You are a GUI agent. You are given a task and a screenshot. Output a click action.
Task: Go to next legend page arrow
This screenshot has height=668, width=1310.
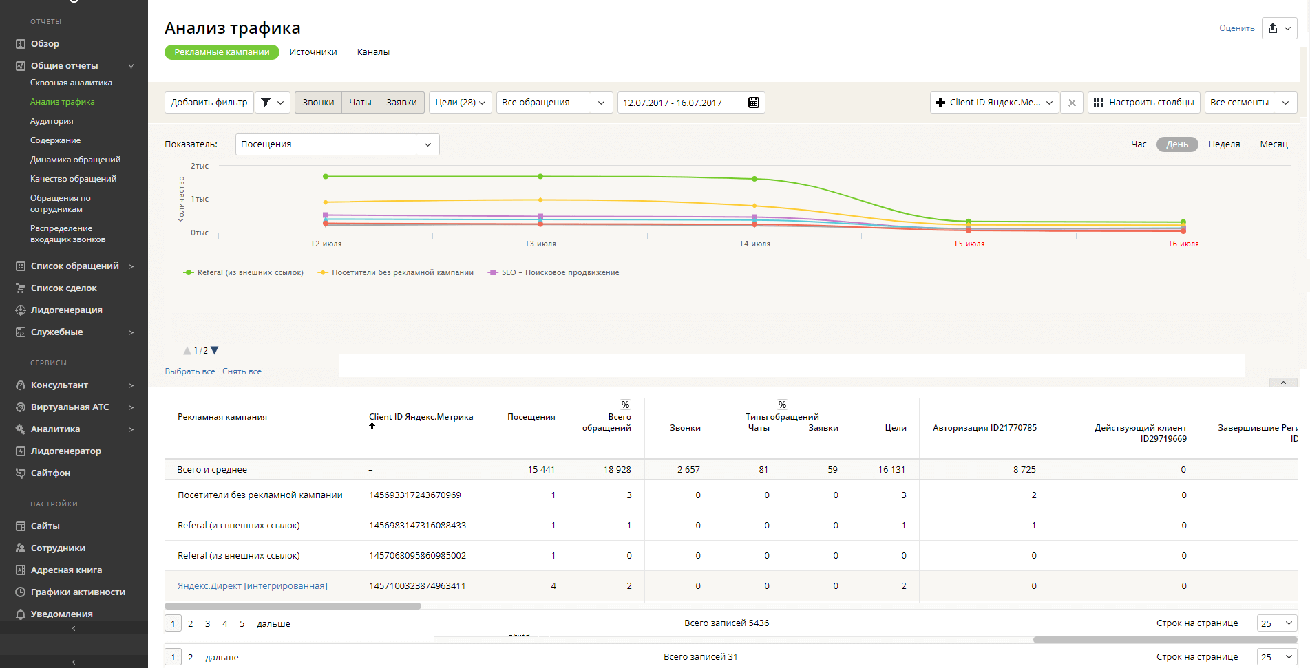[x=214, y=350]
